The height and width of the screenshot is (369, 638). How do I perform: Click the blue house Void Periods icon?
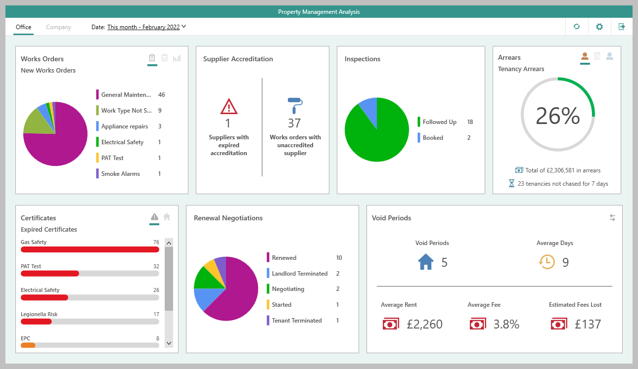[426, 262]
